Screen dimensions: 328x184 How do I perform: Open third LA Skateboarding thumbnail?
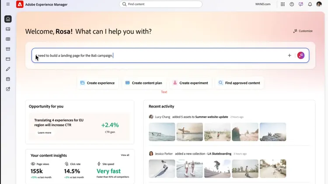click(x=217, y=169)
